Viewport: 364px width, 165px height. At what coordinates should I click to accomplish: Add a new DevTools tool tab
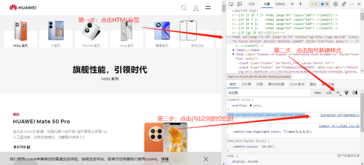coord(300,4)
